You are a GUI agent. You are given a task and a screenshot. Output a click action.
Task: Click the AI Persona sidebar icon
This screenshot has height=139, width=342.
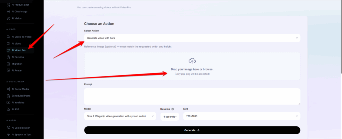click(x=8, y=57)
